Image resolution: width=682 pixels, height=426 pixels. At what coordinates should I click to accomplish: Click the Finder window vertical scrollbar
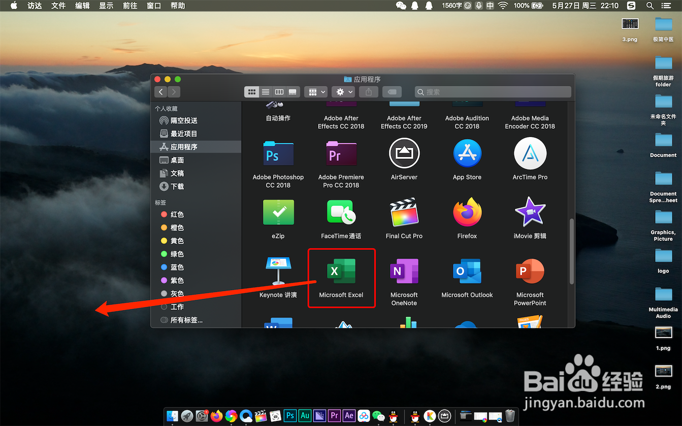(x=572, y=251)
